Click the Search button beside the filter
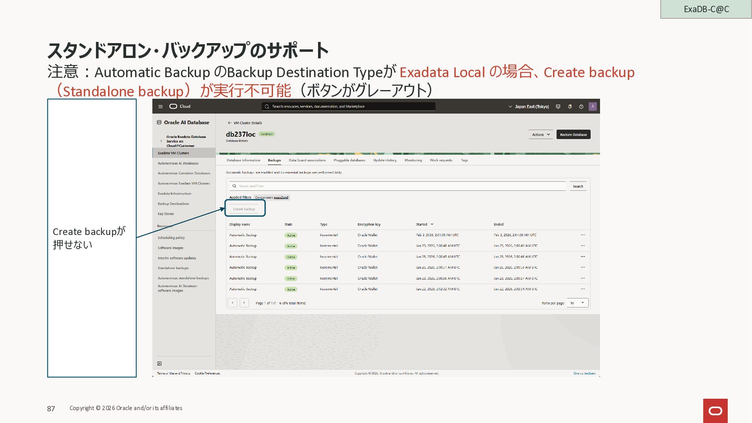752x423 pixels. pos(578,186)
